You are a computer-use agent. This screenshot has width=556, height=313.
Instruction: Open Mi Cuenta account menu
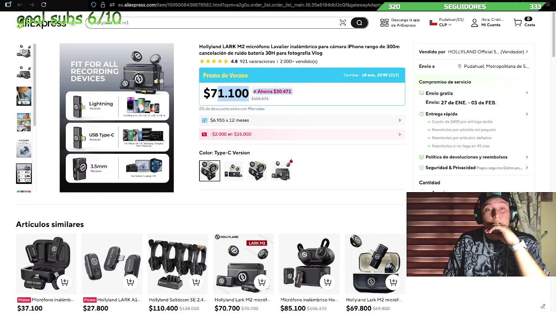coord(492,23)
